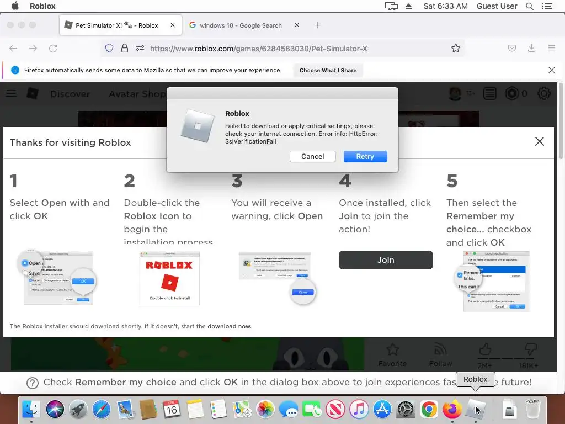Bookmark this page with the star

pyautogui.click(x=455, y=49)
